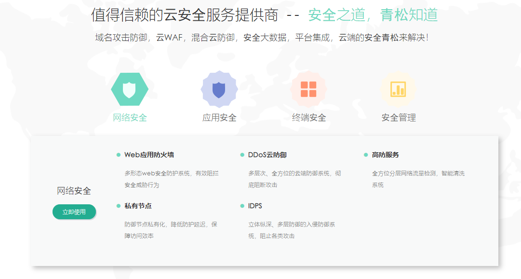Click the green bullet beside 高防服务

click(366, 155)
